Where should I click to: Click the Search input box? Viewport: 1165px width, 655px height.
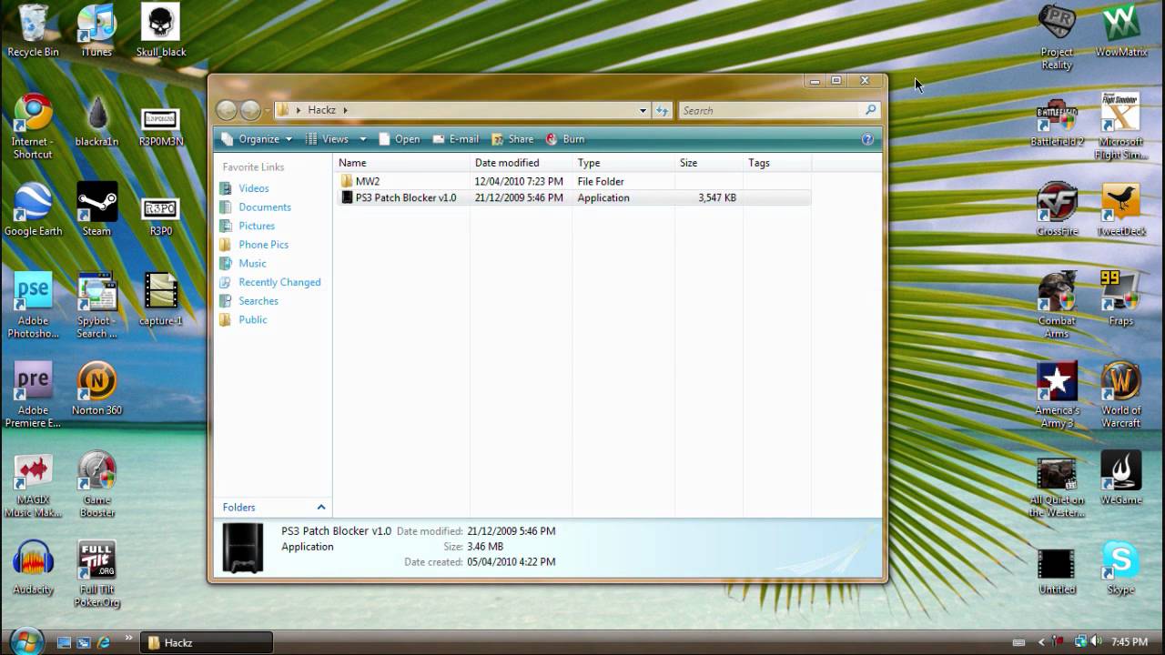(780, 111)
